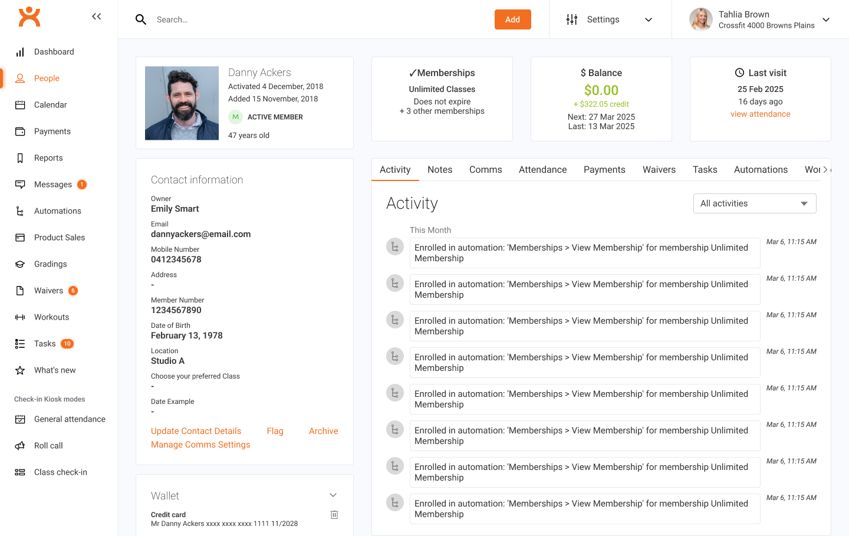Switch to the Attendance tab

[543, 170]
